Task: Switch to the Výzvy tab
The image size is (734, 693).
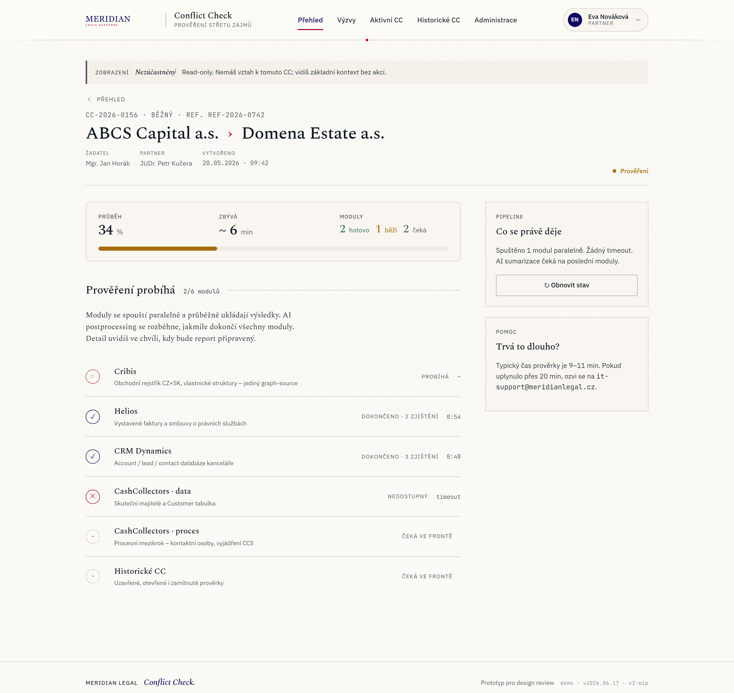Action: [346, 20]
